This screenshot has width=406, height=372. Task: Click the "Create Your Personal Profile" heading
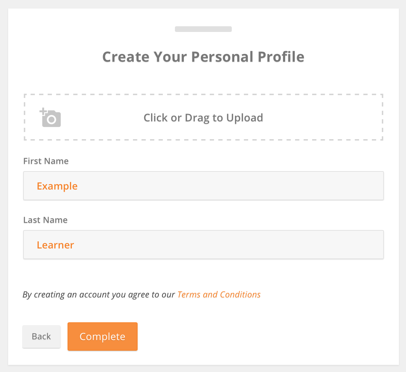[203, 57]
